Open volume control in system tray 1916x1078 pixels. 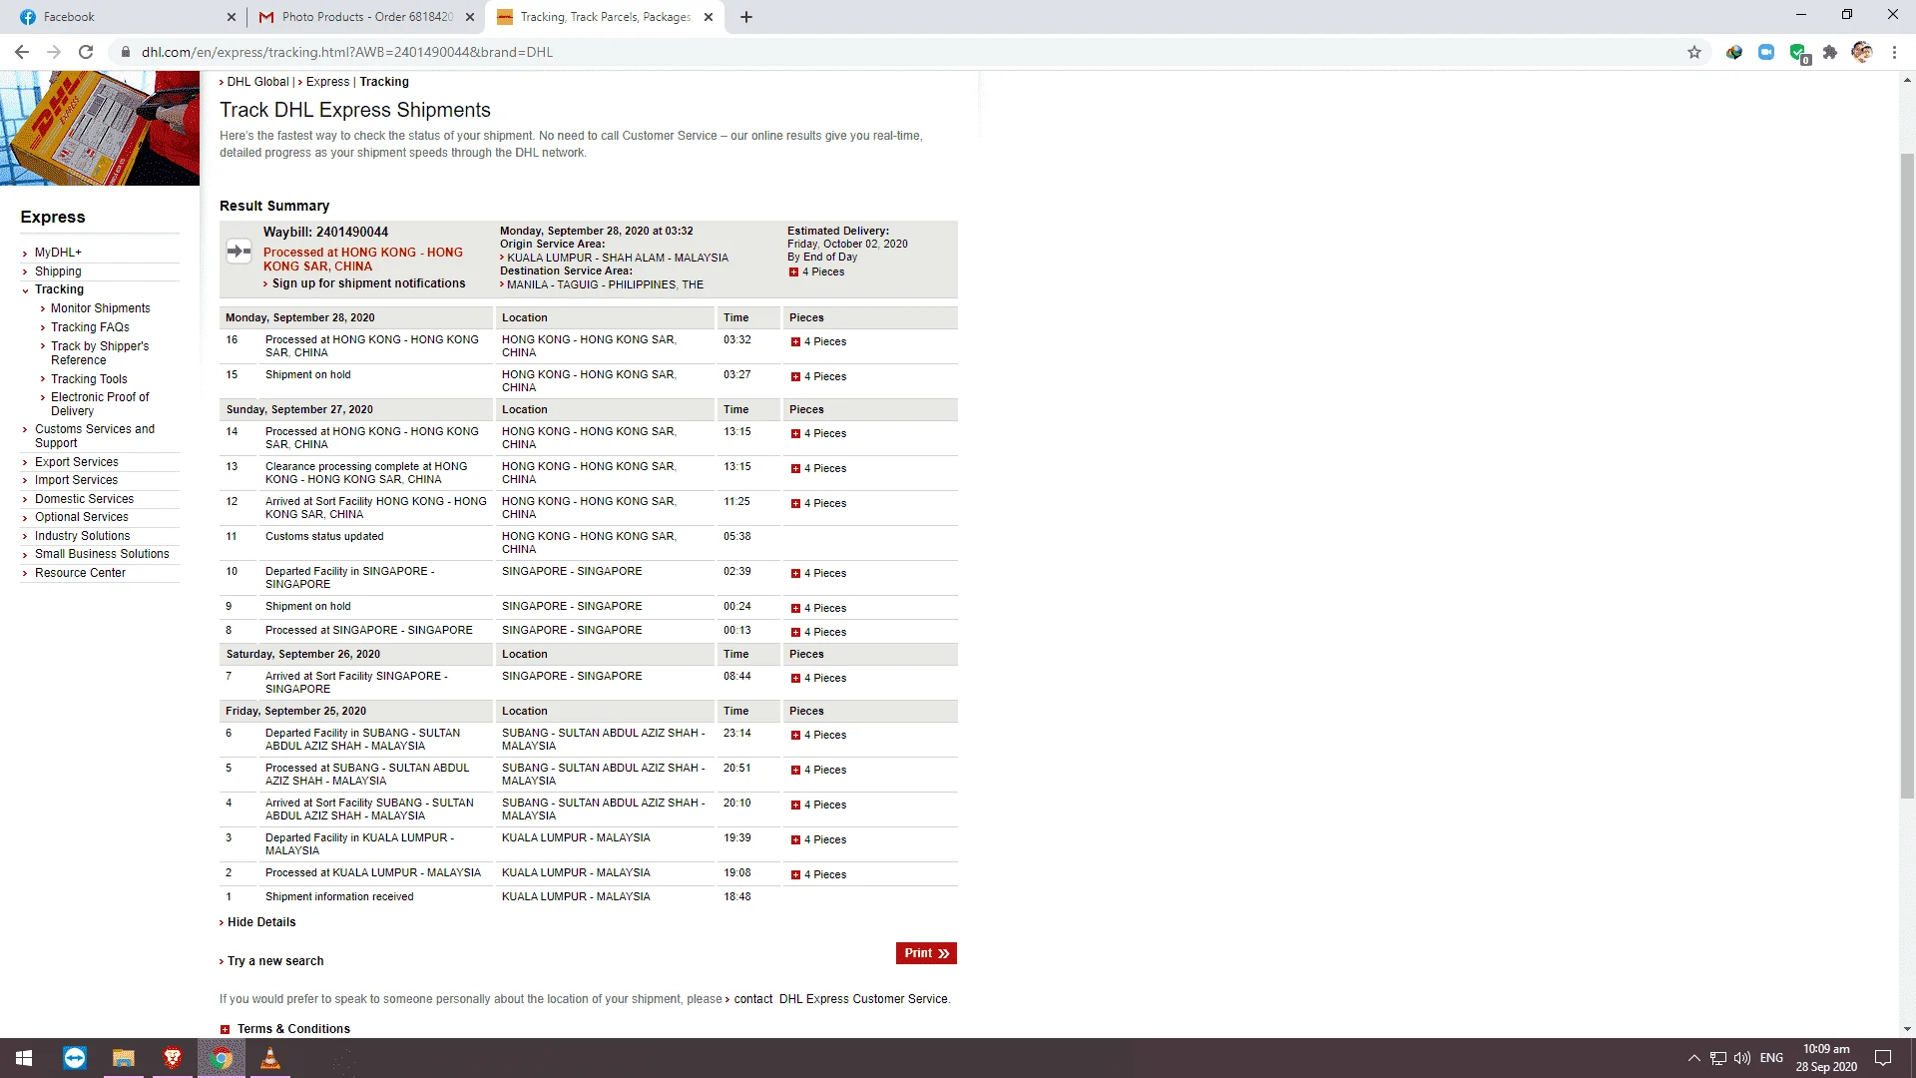coord(1742,1058)
